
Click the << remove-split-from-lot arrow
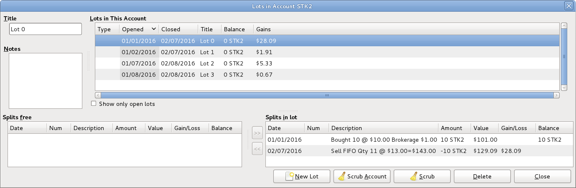click(257, 148)
